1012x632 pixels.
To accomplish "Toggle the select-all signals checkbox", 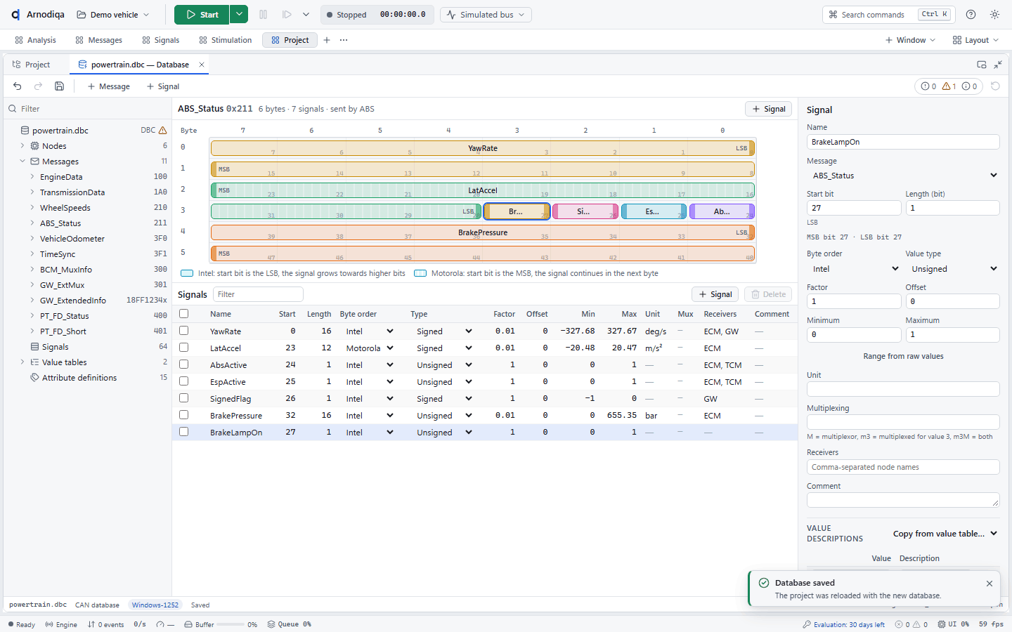I will (184, 314).
